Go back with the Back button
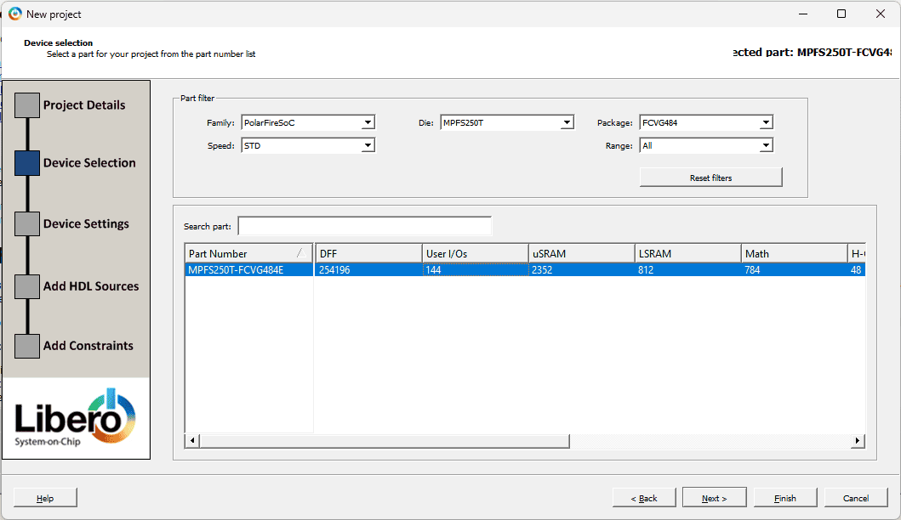 tap(644, 498)
